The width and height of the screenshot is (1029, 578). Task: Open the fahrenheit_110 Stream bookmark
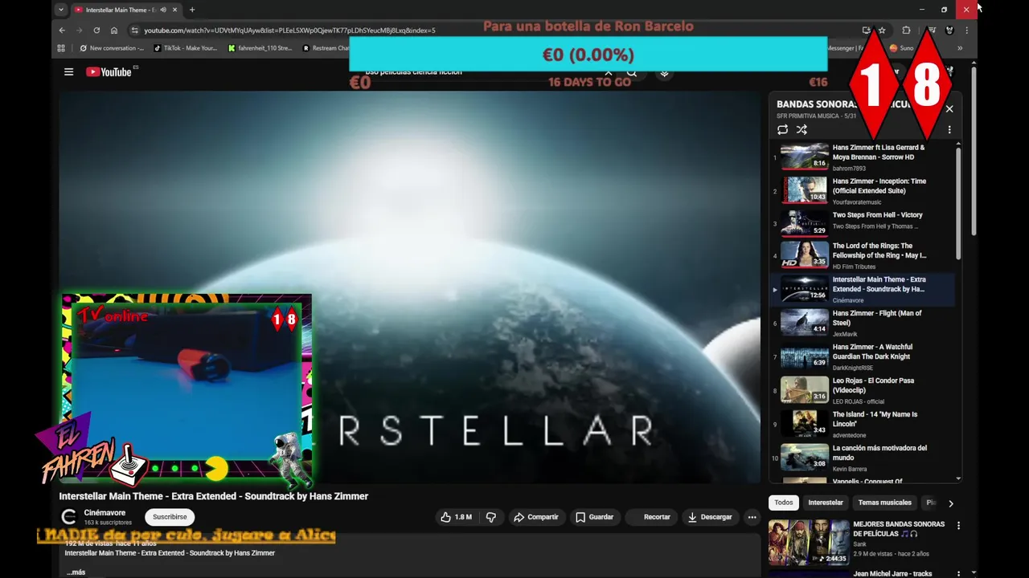click(x=260, y=48)
